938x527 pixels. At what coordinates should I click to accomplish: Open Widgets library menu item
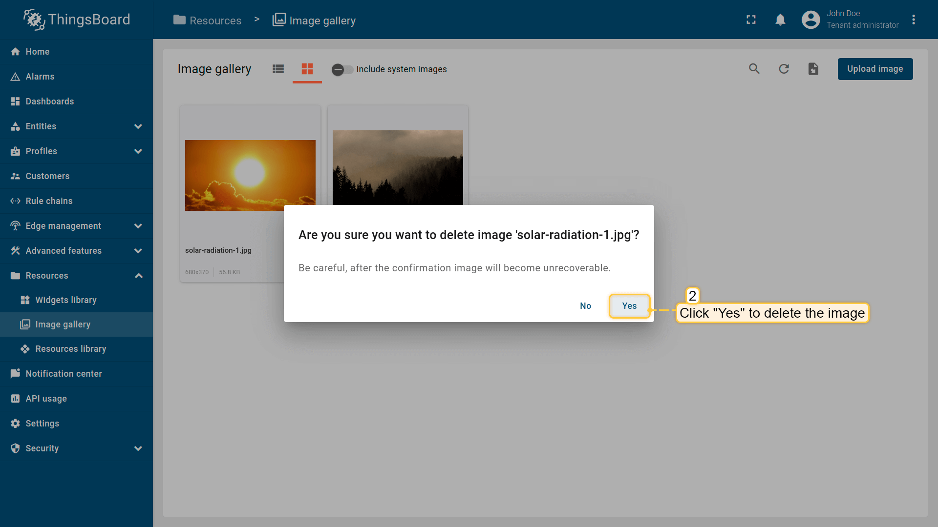click(66, 300)
